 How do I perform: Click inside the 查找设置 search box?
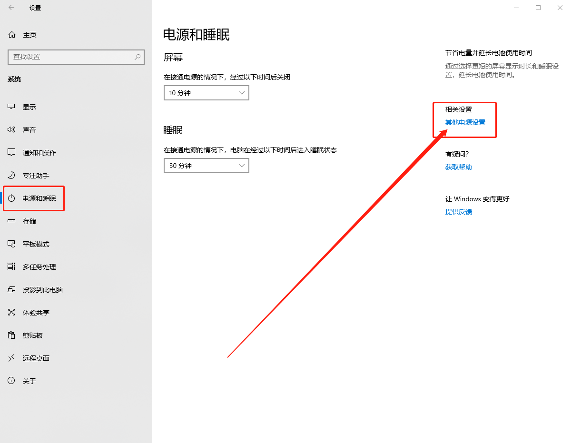76,57
